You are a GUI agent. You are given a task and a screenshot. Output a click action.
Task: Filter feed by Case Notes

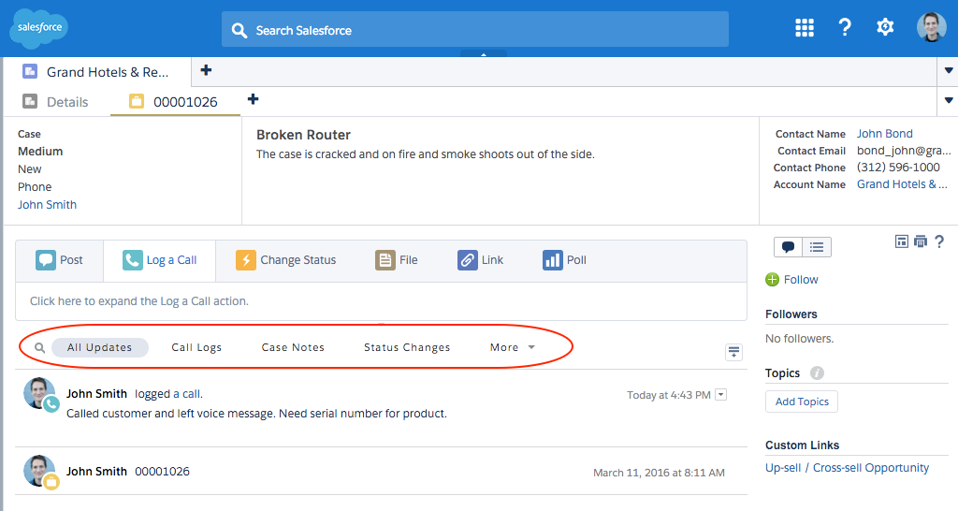[293, 347]
